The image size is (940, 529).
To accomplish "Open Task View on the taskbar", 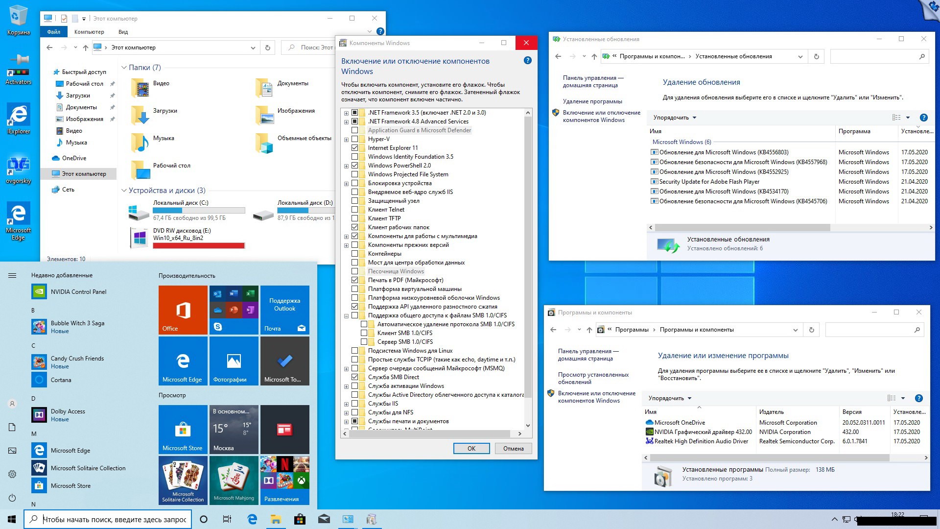I will [227, 519].
